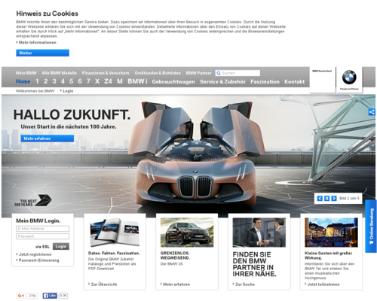Click the share icon on banner

[372, 112]
